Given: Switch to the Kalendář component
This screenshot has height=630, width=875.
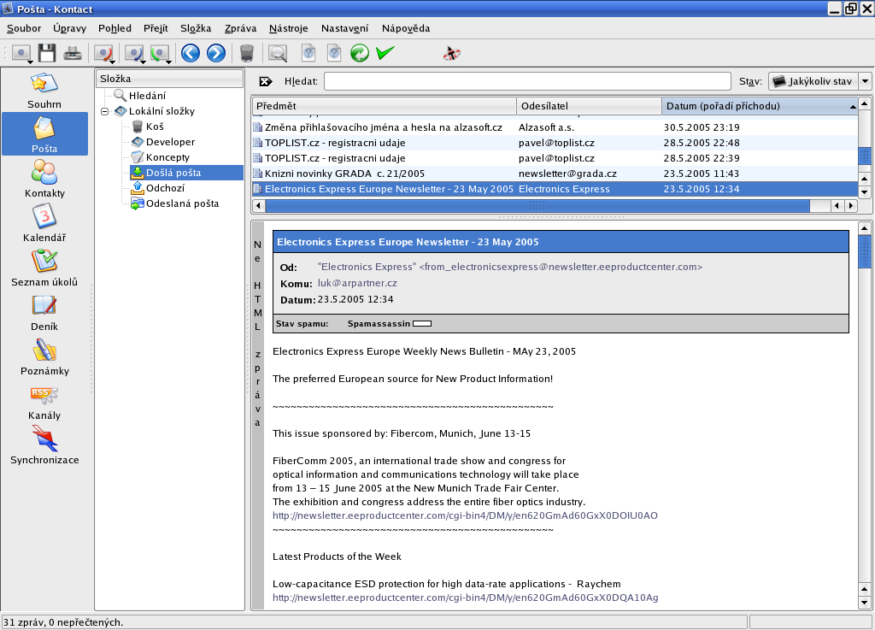Looking at the screenshot, I should pyautogui.click(x=44, y=223).
